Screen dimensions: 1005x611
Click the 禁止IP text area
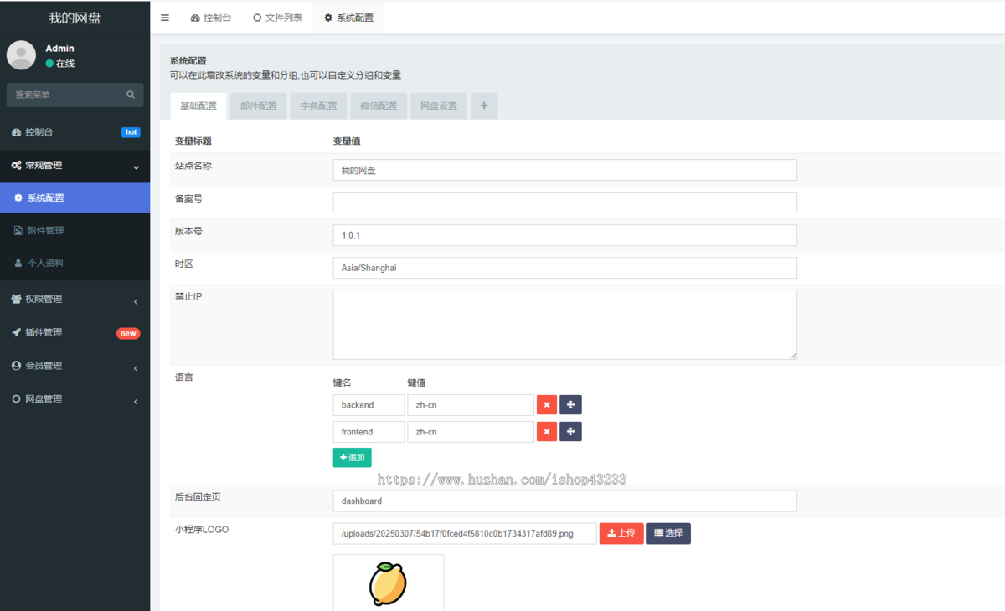coord(565,325)
